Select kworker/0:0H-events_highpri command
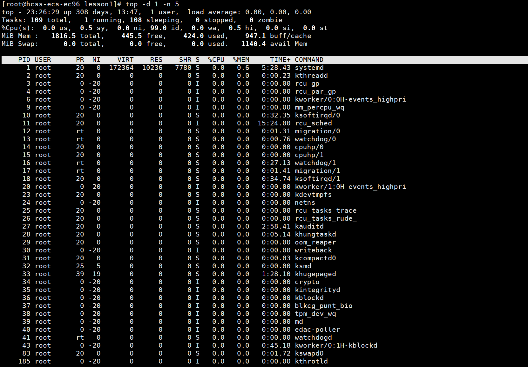The height and width of the screenshot is (367, 528). (350, 99)
